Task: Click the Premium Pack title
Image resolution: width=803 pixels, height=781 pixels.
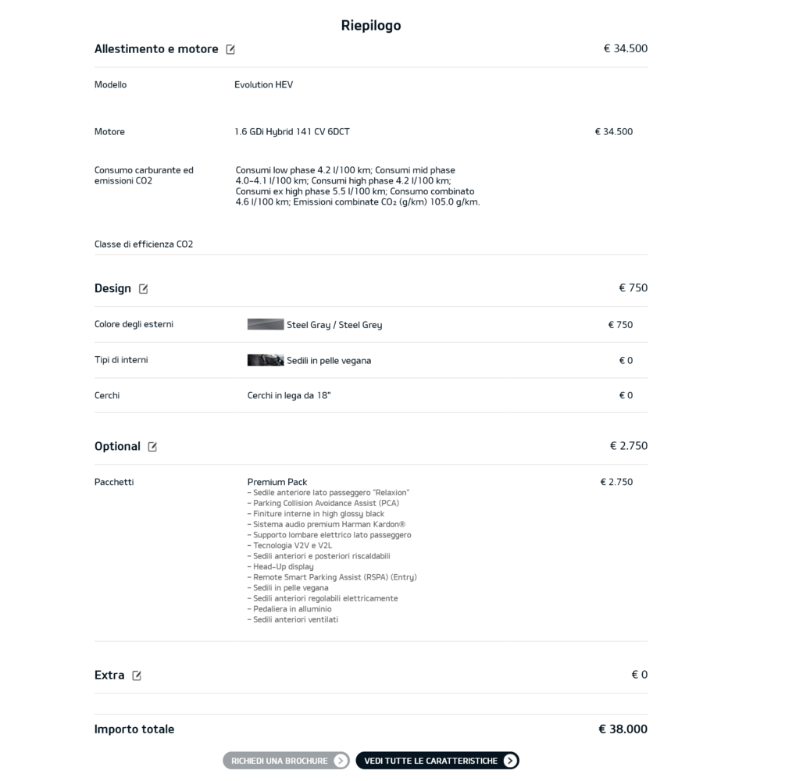Action: (277, 482)
